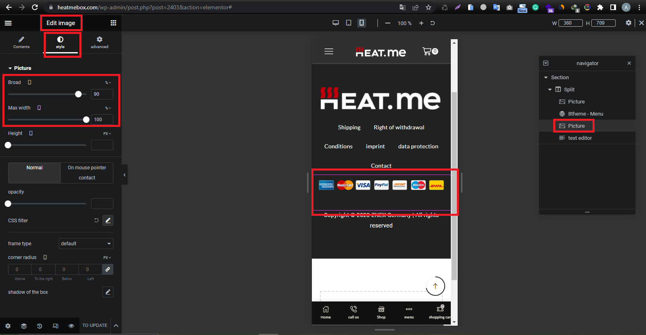Switch to the style tab
Viewport: 646px width, 335px height.
pyautogui.click(x=60, y=42)
